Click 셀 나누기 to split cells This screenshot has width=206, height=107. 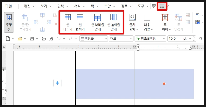[x=68, y=22]
